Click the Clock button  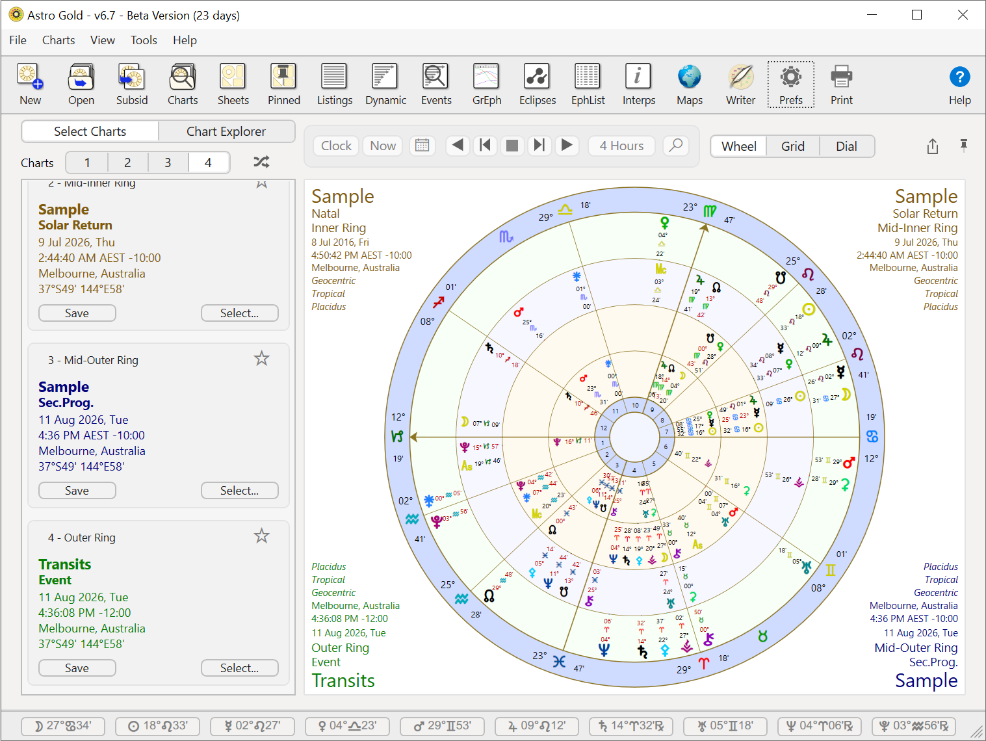[x=336, y=146]
